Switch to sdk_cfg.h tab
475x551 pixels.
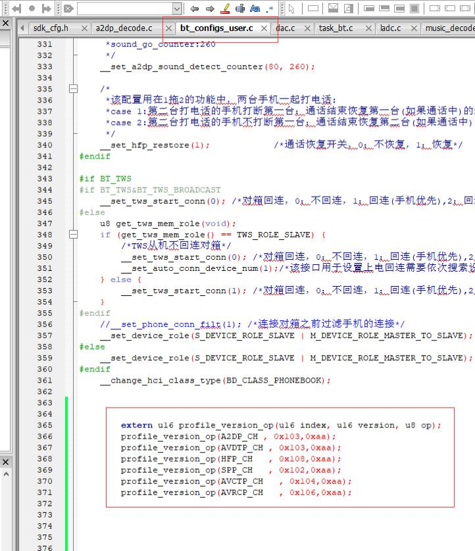51,28
